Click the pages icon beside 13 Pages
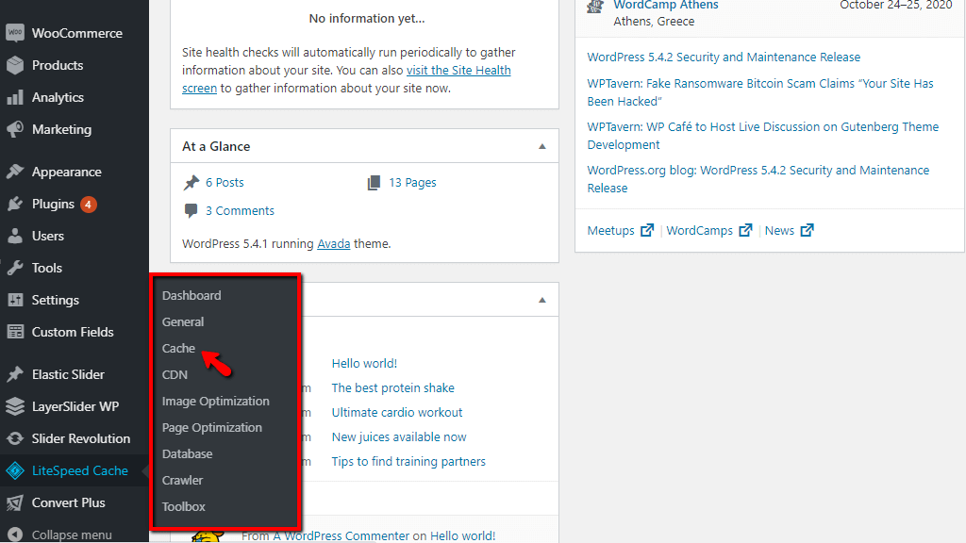Screen dimensions: 966x543 click(374, 182)
